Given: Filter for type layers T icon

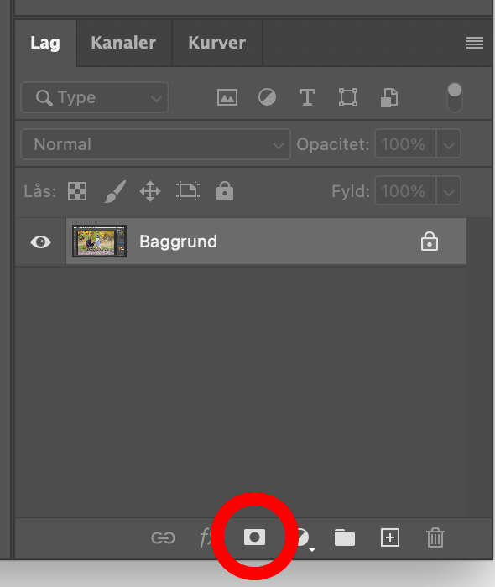Looking at the screenshot, I should click(x=307, y=98).
